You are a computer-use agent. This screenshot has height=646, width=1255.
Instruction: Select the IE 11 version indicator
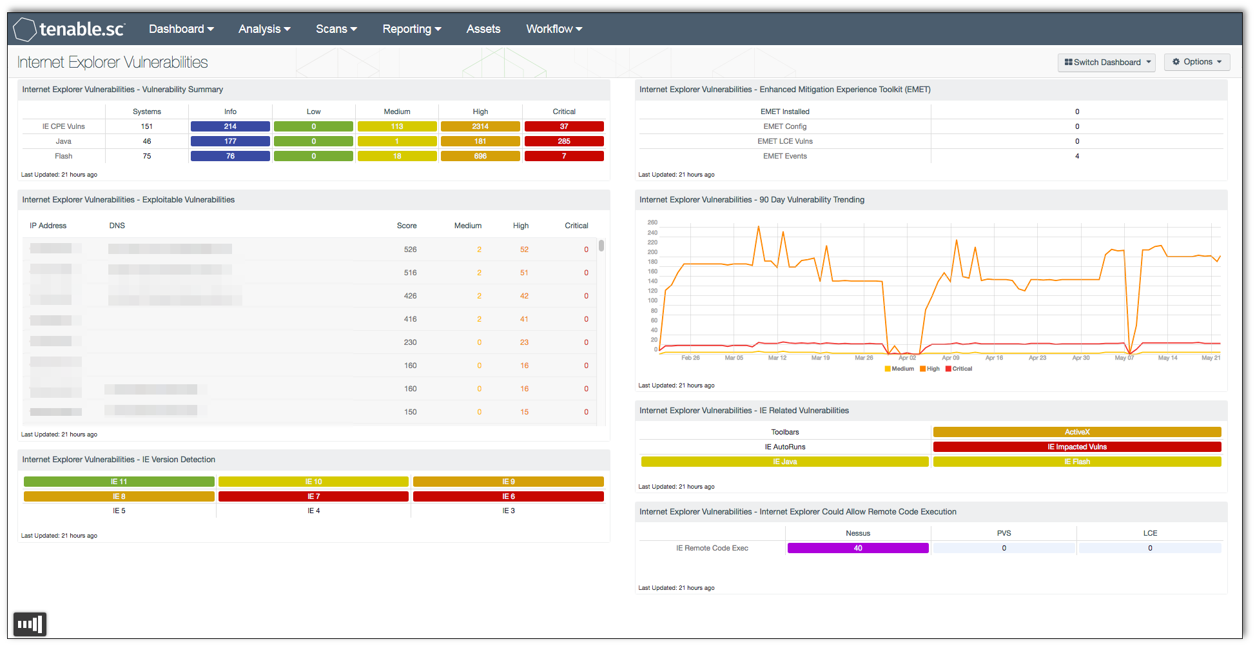[119, 482]
